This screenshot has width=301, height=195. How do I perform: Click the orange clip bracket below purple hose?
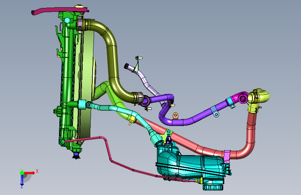(175, 116)
